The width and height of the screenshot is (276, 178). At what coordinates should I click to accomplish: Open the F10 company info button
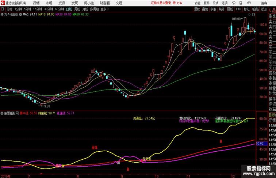[238, 9]
